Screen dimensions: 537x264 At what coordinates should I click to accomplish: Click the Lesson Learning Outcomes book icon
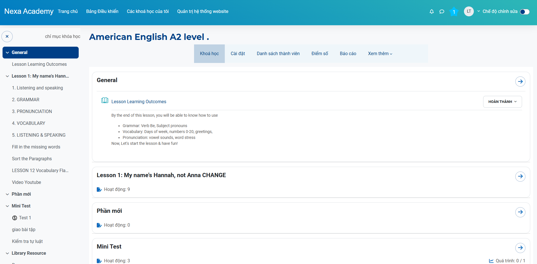(x=105, y=100)
